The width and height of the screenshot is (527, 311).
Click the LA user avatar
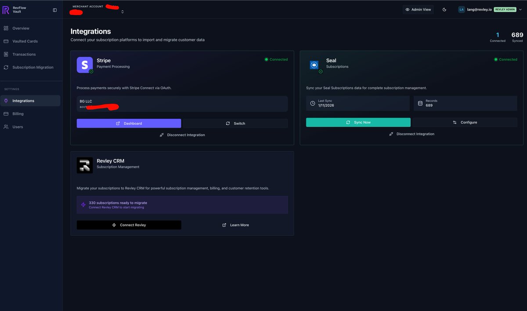(x=462, y=10)
